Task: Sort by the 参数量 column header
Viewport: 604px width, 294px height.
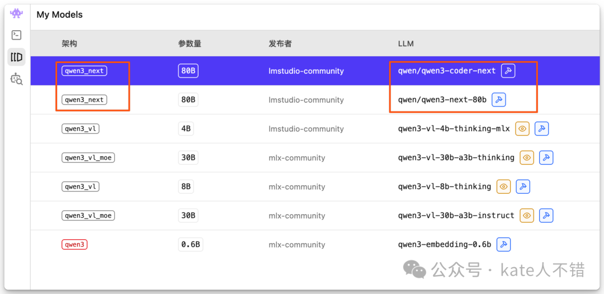Action: 190,44
